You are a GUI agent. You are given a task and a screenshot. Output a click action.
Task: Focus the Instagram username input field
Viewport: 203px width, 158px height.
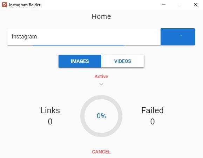[x=84, y=37]
